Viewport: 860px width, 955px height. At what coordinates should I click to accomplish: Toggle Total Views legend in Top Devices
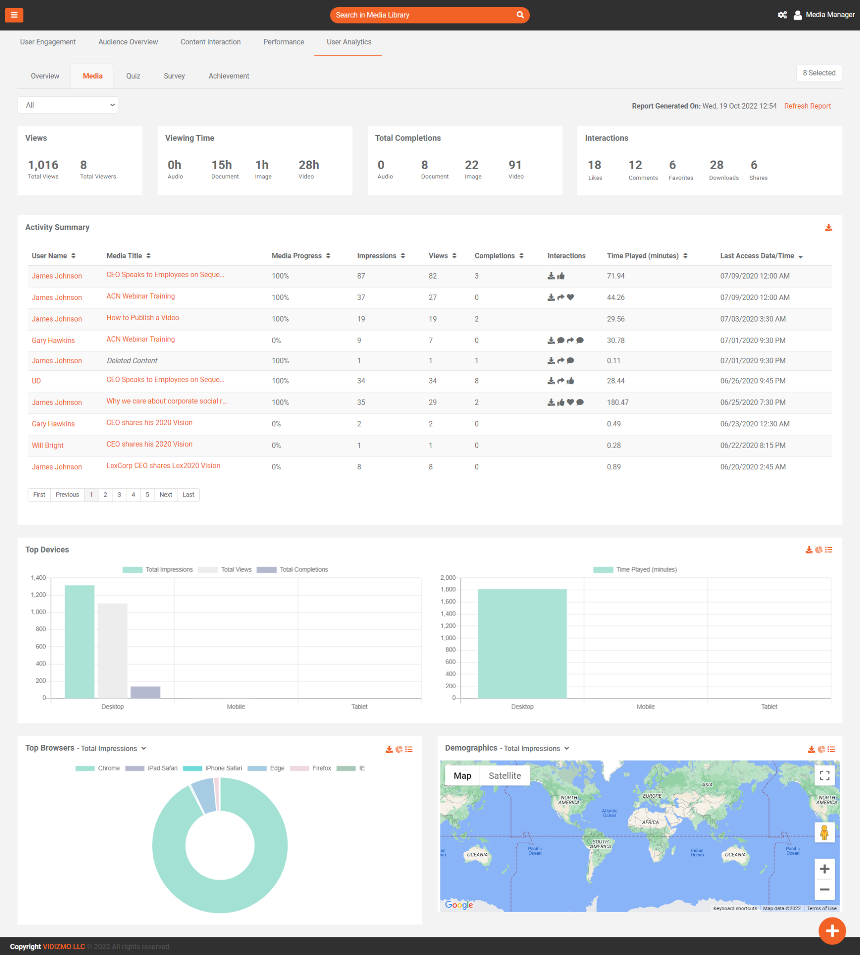coord(225,569)
